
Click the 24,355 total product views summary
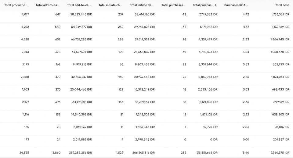24,153
